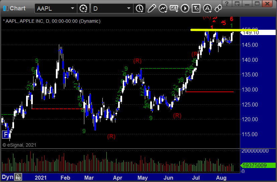Click the (R) marker above late April
This screenshot has height=182, width=277.
137,61
